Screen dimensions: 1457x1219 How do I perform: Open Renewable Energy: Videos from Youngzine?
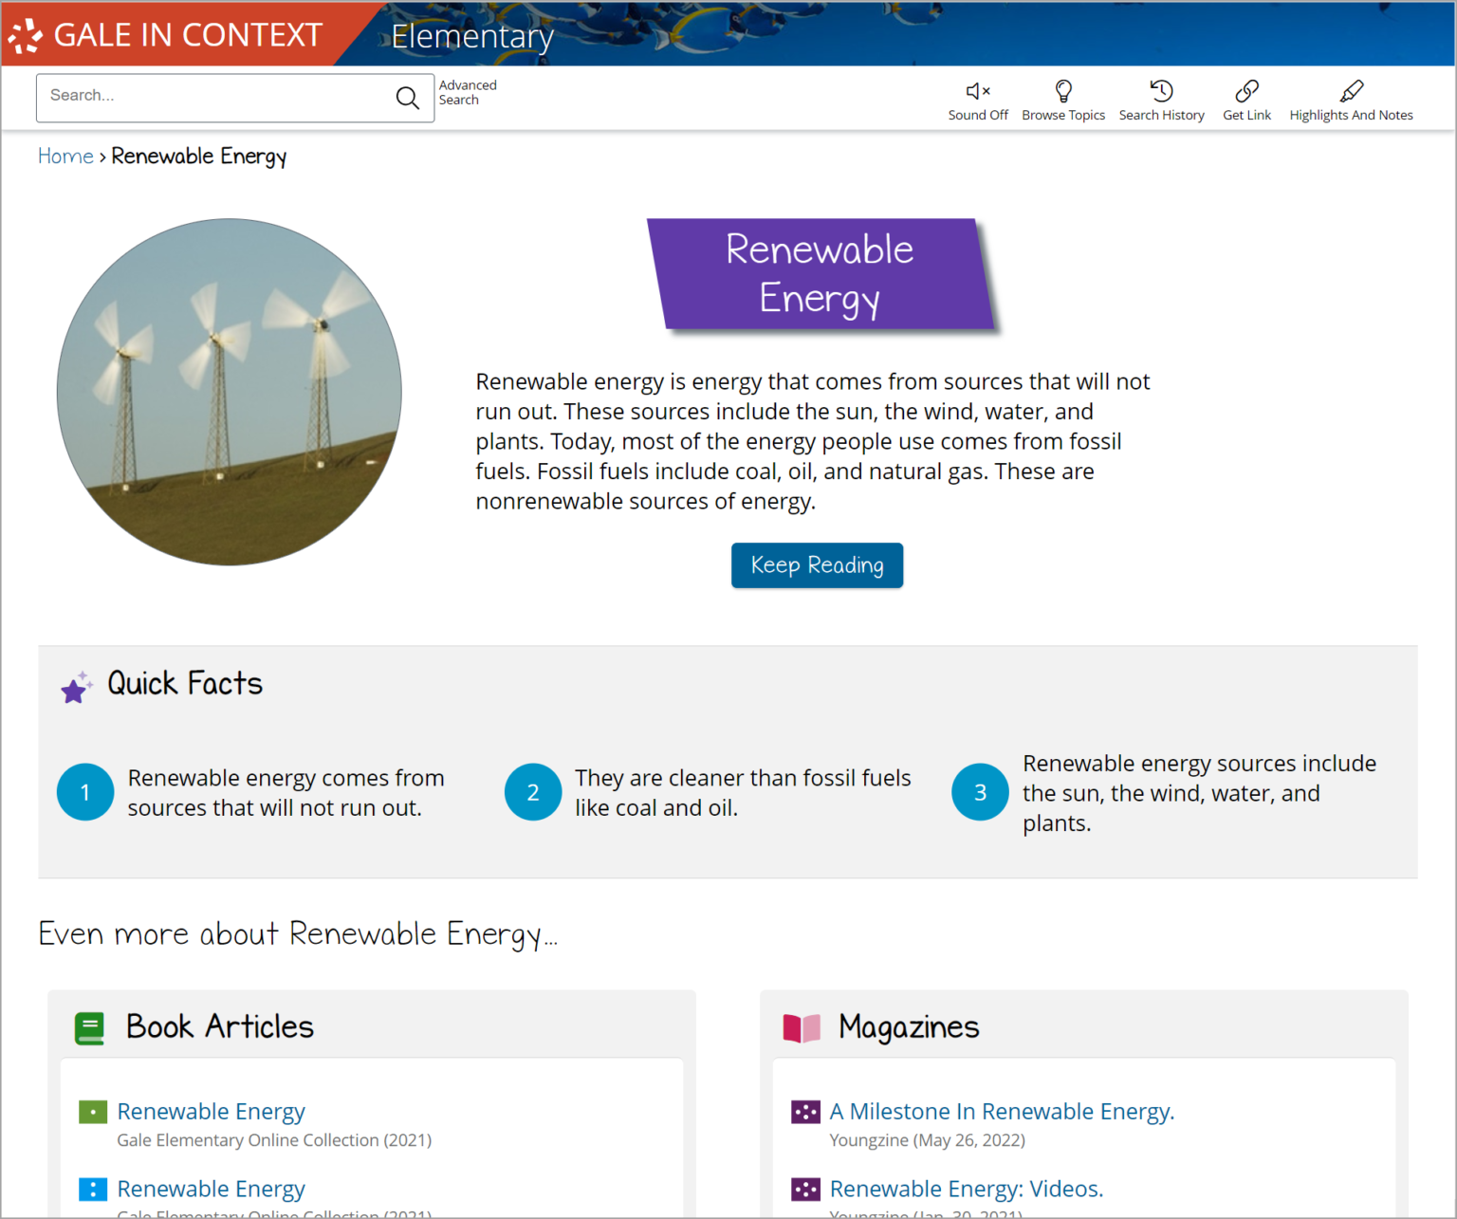click(x=966, y=1188)
